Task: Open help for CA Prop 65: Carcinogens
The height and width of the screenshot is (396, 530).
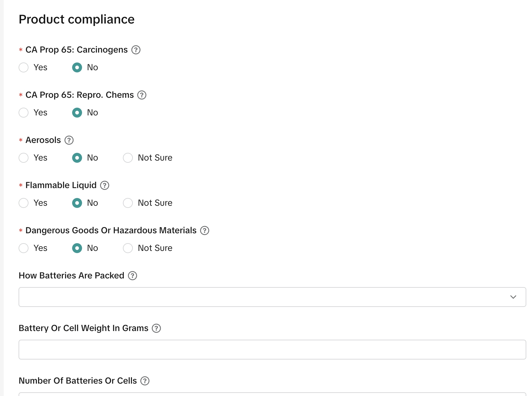Action: tap(136, 50)
